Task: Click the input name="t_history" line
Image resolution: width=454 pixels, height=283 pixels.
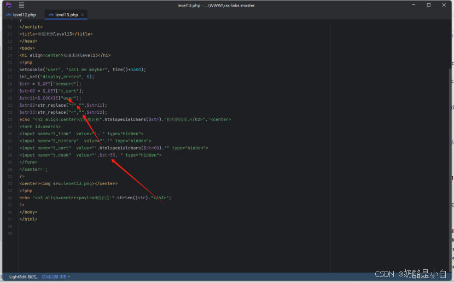Action: (85, 141)
